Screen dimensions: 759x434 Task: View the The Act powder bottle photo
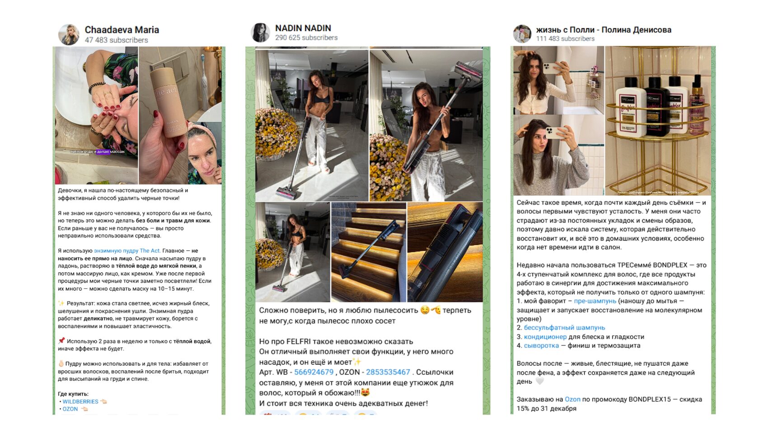180,115
